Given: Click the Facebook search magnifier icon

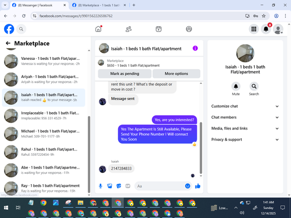Looking at the screenshot, I should 21,29.
